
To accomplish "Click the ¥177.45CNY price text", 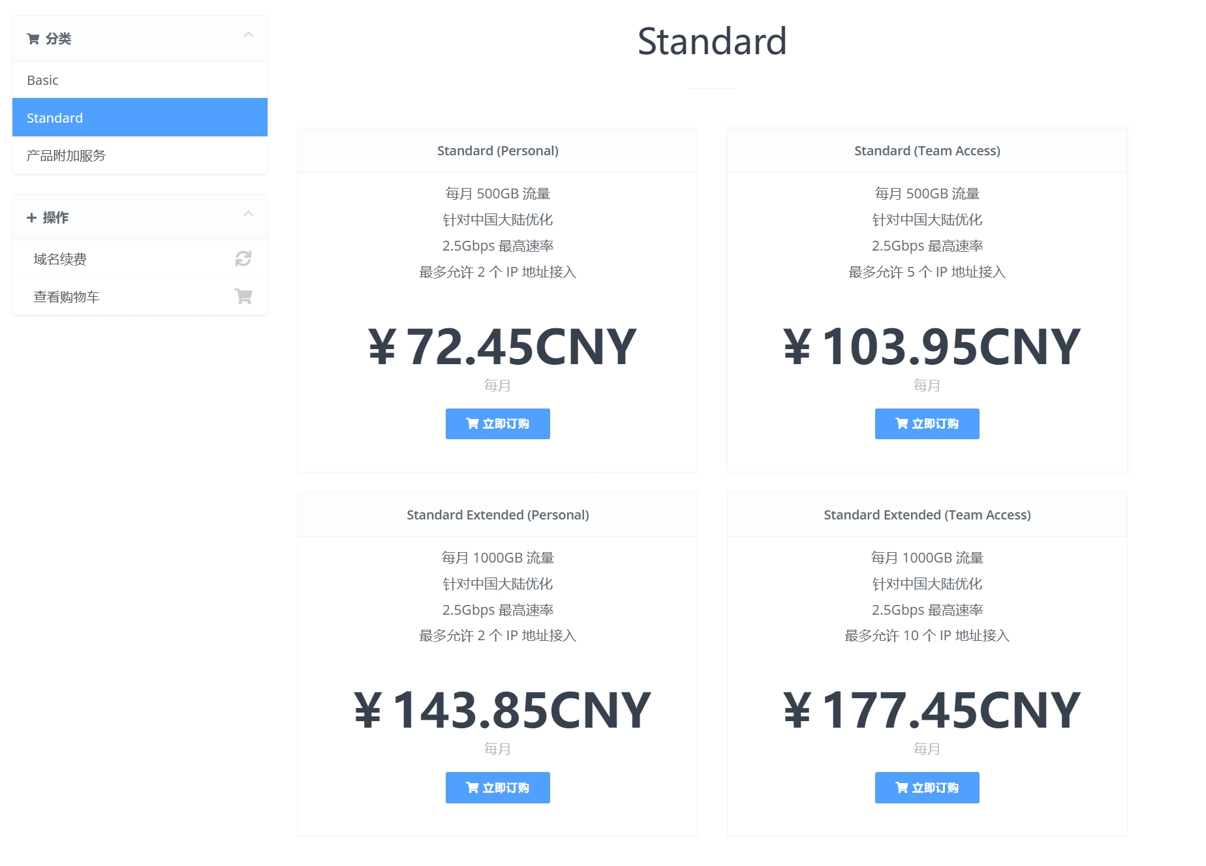I will pyautogui.click(x=931, y=711).
